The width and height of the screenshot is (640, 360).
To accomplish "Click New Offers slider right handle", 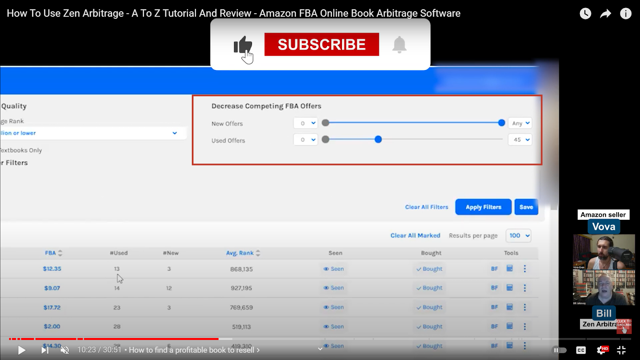I will (502, 123).
